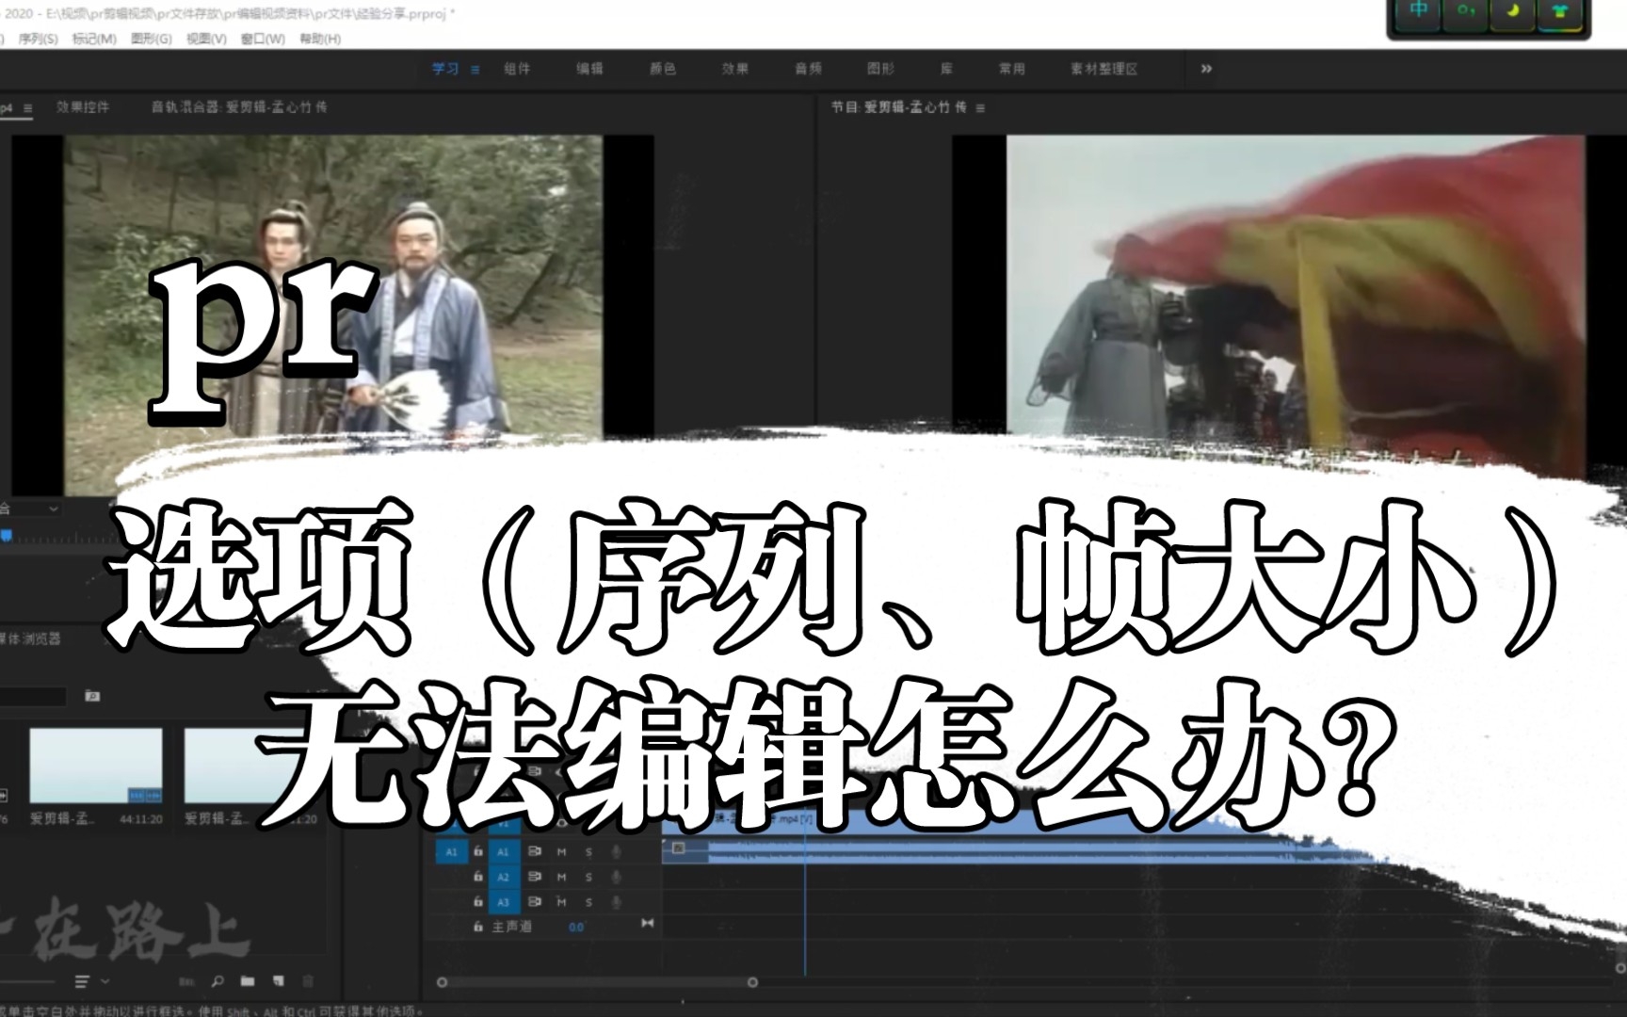Toggle sync lock on track A2
The height and width of the screenshot is (1017, 1627).
535,877
